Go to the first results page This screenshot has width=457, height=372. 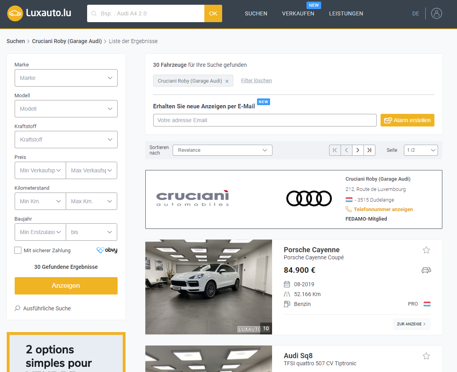point(335,150)
